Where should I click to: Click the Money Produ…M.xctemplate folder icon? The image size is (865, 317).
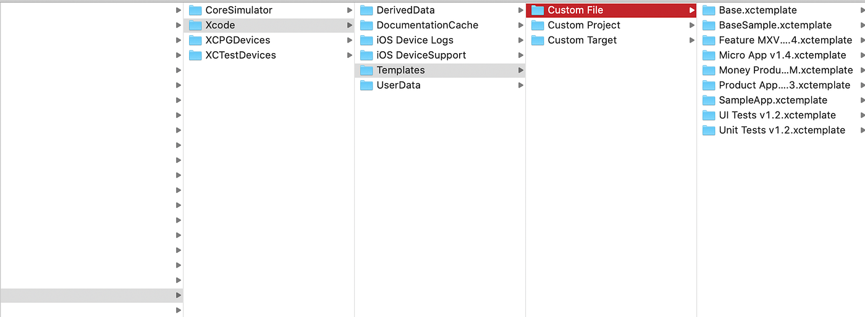[x=709, y=70]
